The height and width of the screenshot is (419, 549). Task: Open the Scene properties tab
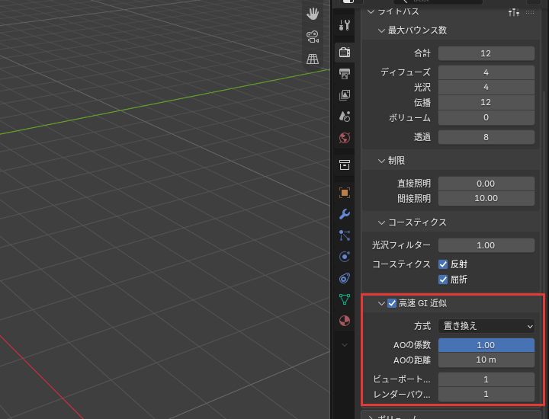tap(345, 117)
